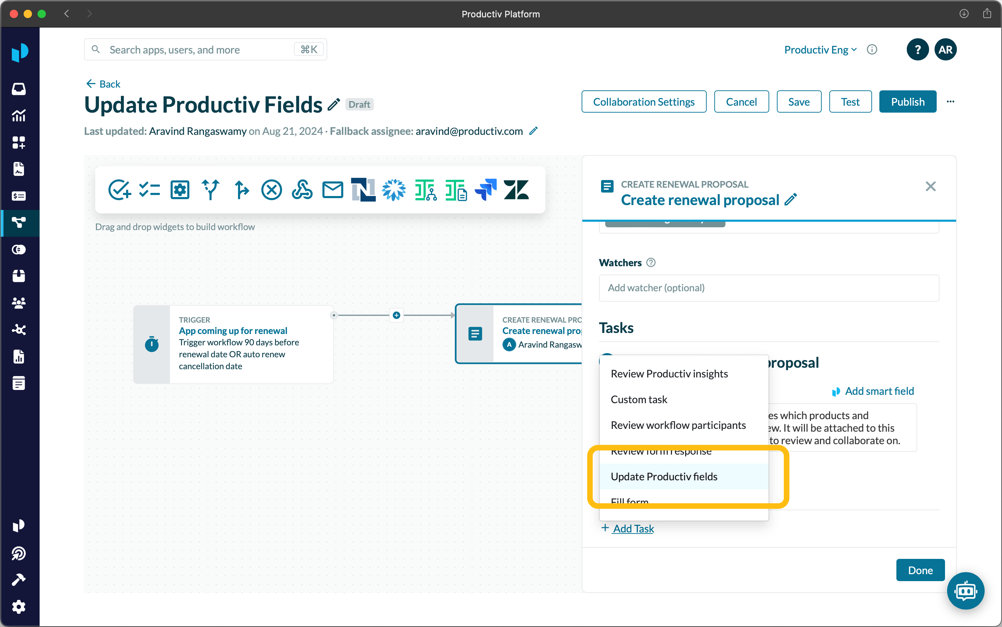
Task: Open the workflows icon in left sidebar
Action: [x=19, y=223]
